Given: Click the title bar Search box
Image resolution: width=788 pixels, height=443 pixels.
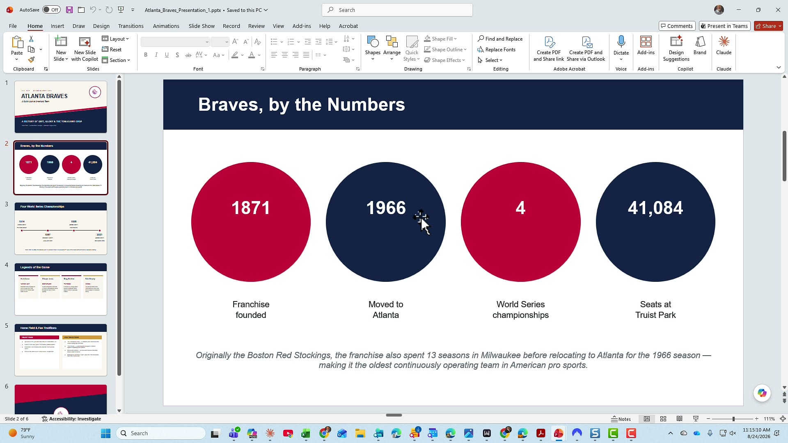Looking at the screenshot, I should [x=397, y=10].
